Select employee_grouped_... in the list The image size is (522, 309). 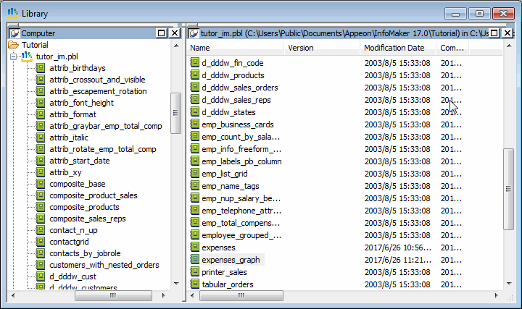pos(241,235)
